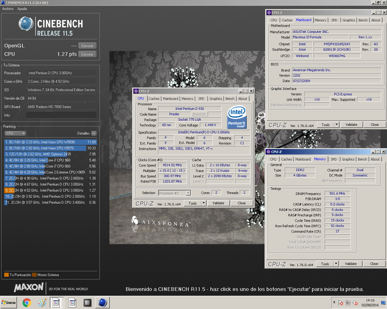Show hidden tray icons arrow
This screenshot has height=309, width=387.
click(334, 302)
